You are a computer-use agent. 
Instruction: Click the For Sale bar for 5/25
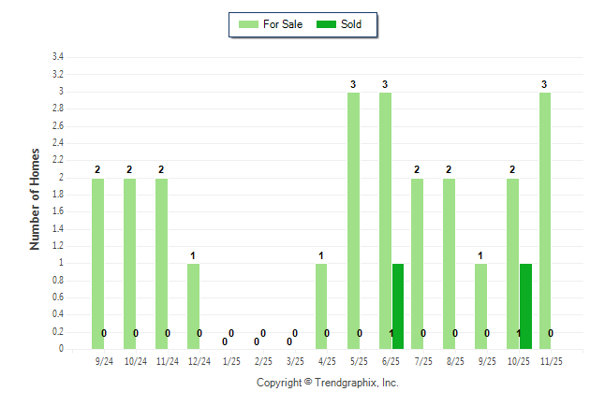[353, 221]
